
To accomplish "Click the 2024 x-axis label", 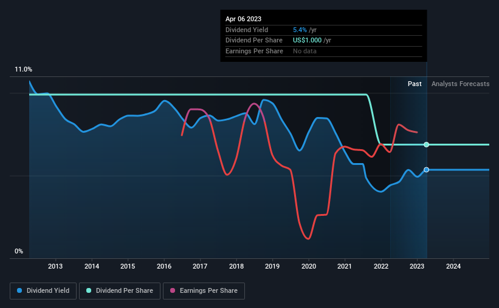I will point(453,266).
